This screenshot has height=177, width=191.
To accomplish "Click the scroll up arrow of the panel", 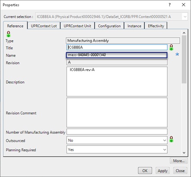I will click(184, 33).
